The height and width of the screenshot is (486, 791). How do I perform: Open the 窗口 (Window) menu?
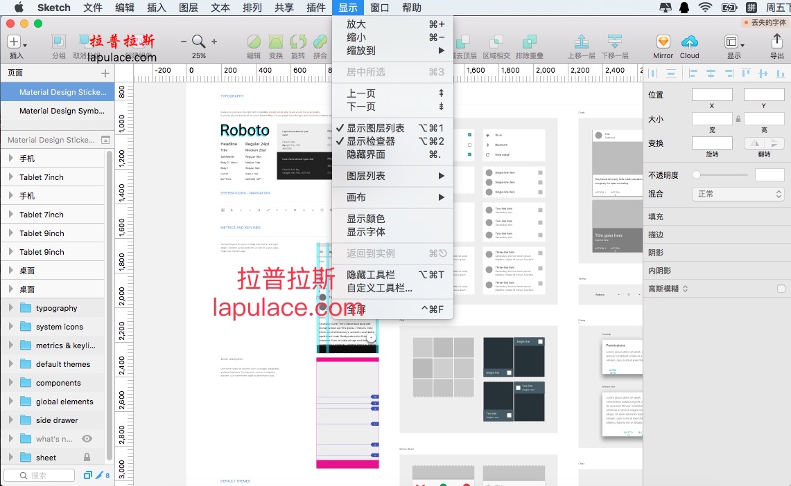point(380,8)
